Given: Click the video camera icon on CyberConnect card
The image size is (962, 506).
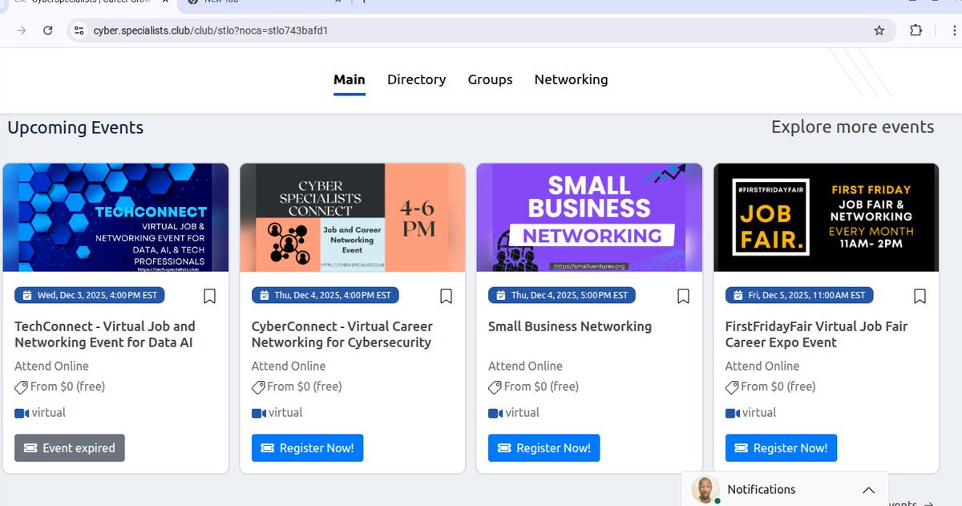Looking at the screenshot, I should pos(259,413).
